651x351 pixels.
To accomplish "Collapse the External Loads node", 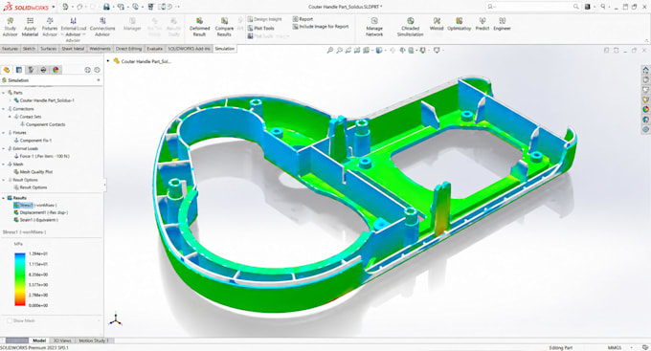I will pos(4,148).
